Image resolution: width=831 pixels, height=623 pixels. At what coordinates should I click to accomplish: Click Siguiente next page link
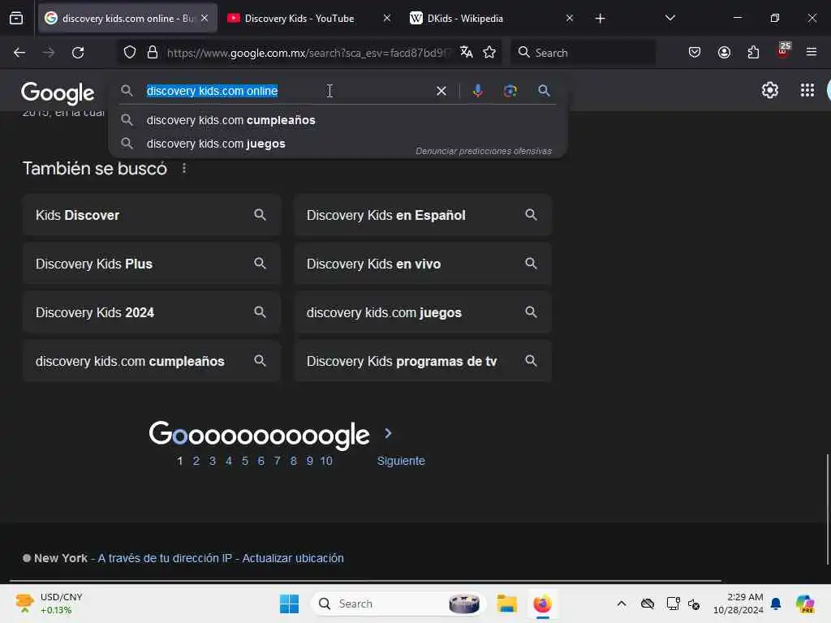pos(401,461)
